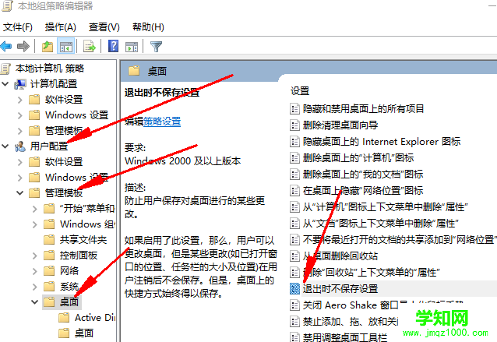The height and width of the screenshot is (342, 497).
Task: Click the 桌面 header folder icon
Action: [x=134, y=71]
